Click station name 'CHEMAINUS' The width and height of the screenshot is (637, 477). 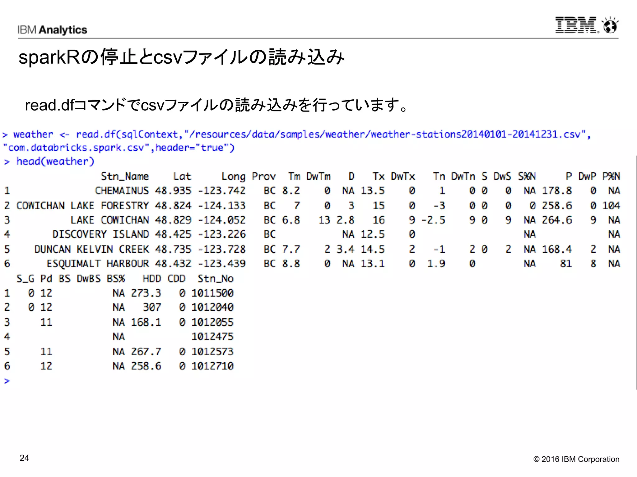tap(122, 191)
